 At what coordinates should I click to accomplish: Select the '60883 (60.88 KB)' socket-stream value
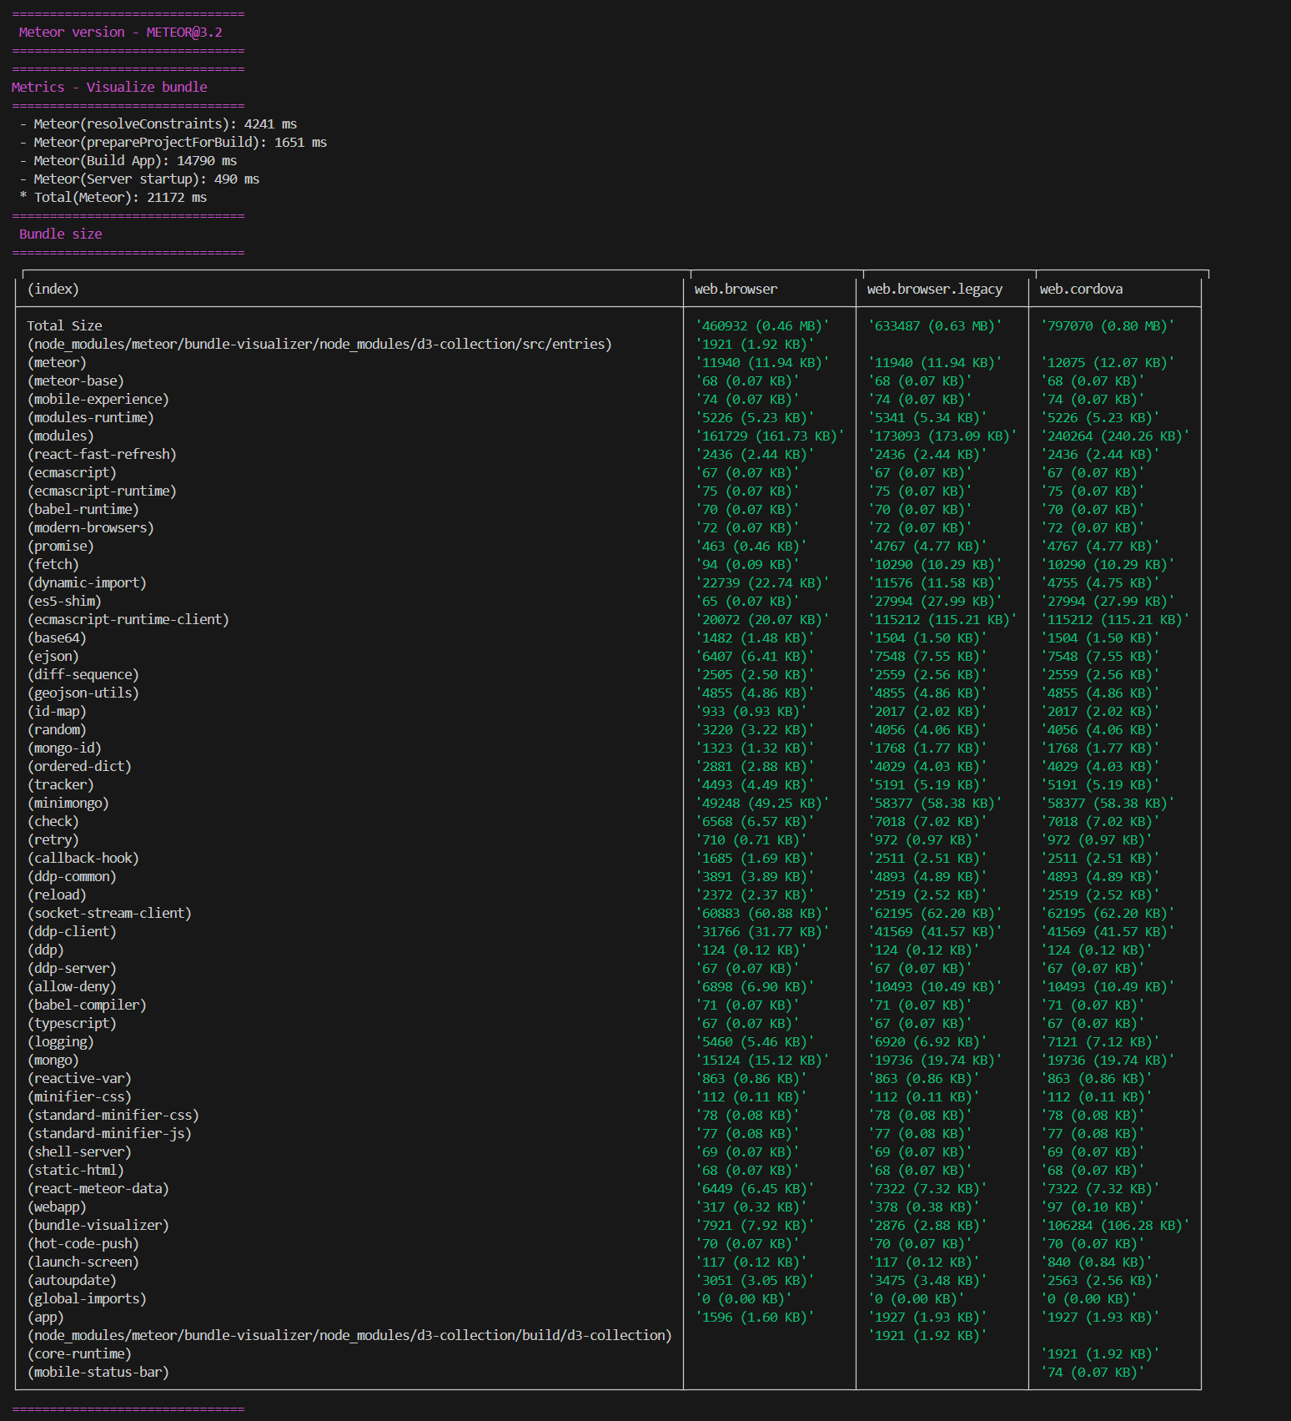point(762,913)
